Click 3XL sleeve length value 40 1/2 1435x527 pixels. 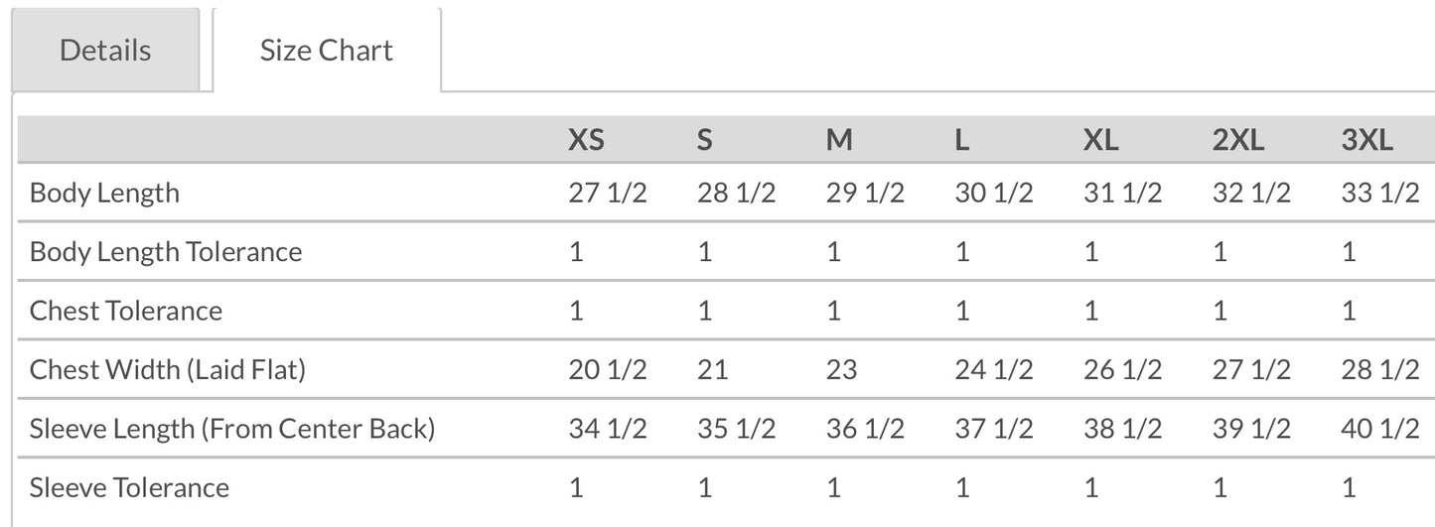[x=1379, y=429]
